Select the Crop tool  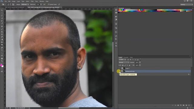(2, 21)
